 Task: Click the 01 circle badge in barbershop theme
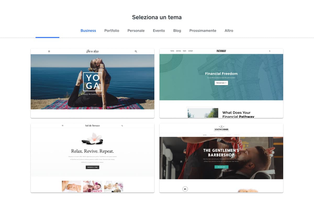185,189
